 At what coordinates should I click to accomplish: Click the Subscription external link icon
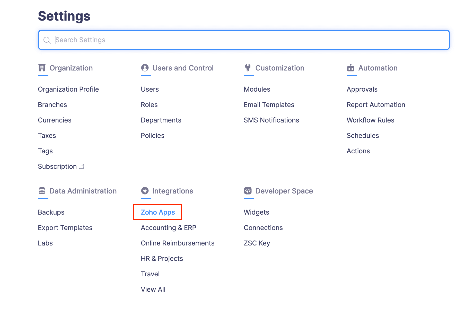pyautogui.click(x=81, y=166)
